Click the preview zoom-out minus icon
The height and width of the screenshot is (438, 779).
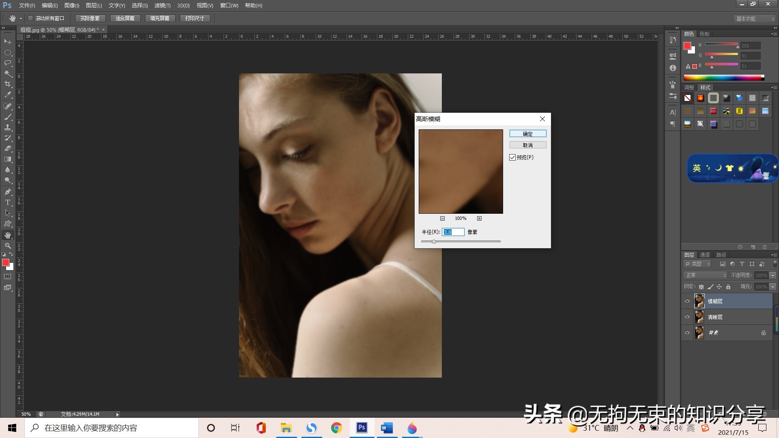point(442,218)
